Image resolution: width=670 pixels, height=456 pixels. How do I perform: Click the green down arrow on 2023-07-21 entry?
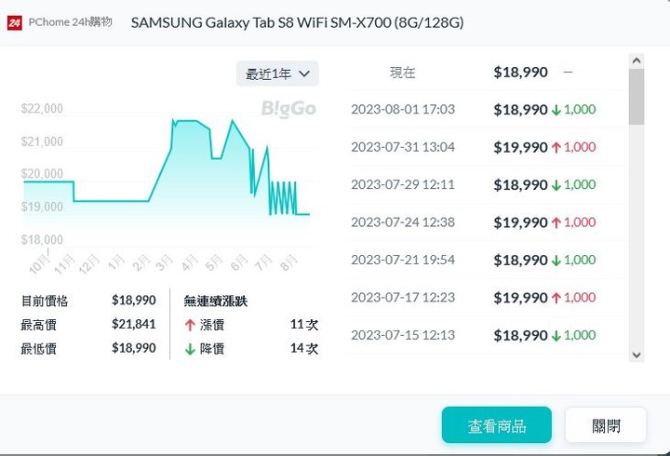pyautogui.click(x=556, y=261)
